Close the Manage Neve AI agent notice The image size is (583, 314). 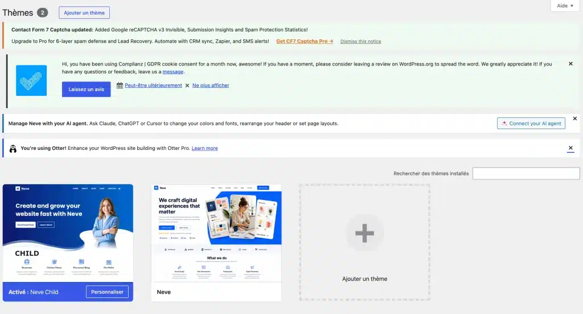[575, 119]
